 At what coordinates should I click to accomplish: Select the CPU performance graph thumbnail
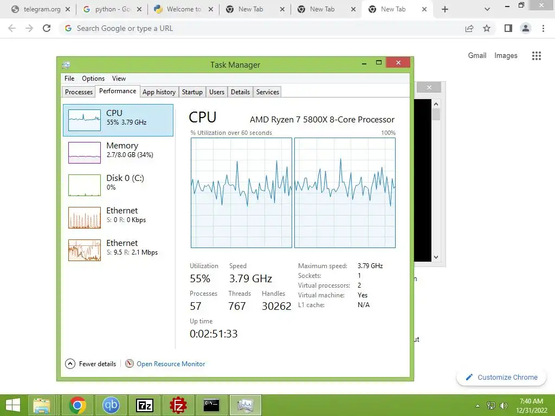84,120
